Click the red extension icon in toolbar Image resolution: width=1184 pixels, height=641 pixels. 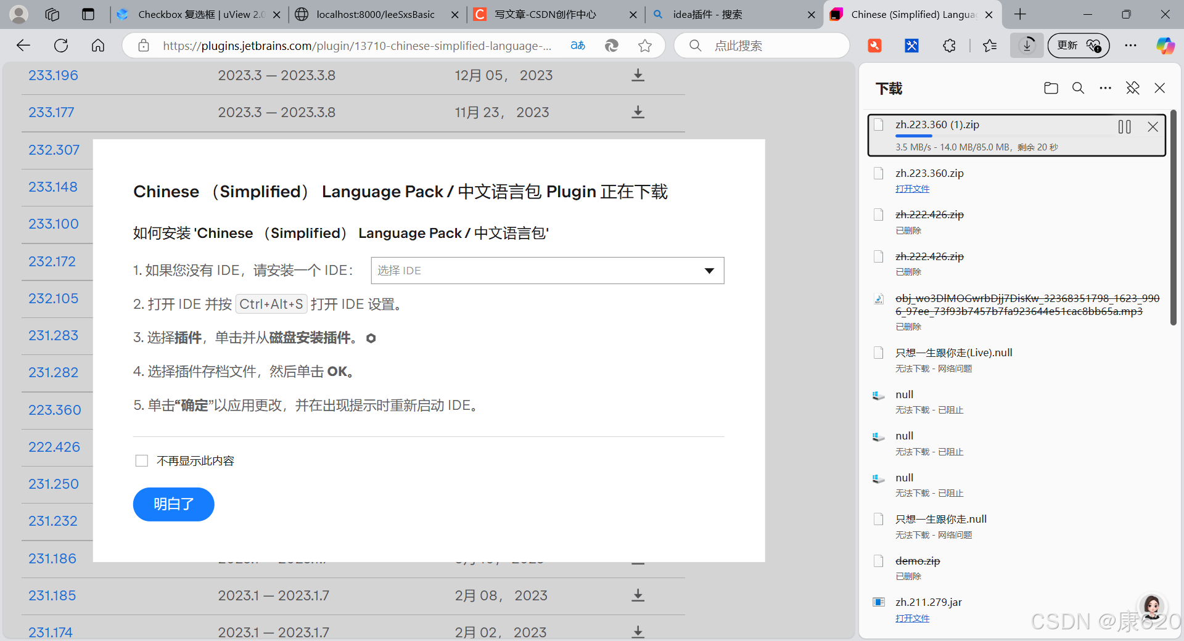[874, 45]
